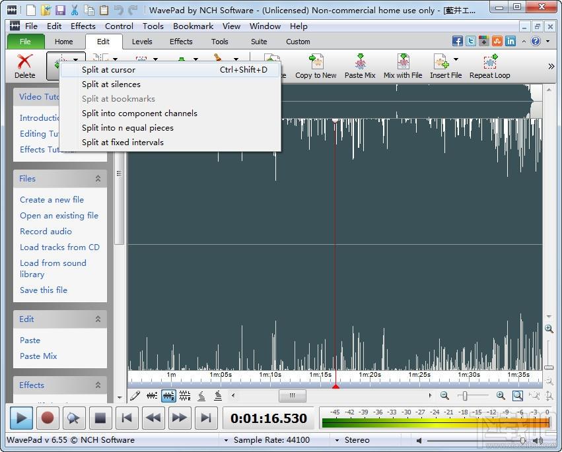Click the Save this file link
The image size is (562, 452).
point(44,290)
